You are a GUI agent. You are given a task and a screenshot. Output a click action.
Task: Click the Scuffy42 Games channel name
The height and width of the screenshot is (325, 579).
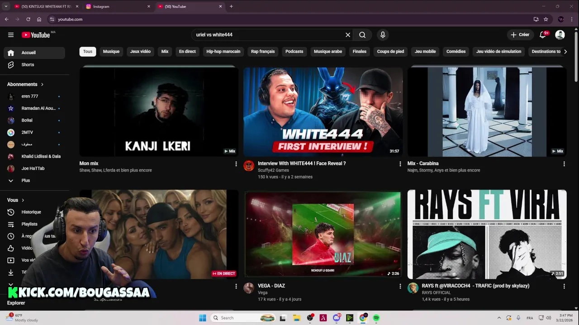pos(273,170)
